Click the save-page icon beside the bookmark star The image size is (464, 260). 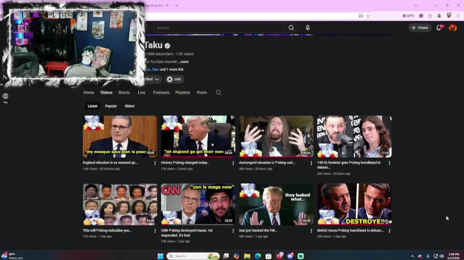361,16
